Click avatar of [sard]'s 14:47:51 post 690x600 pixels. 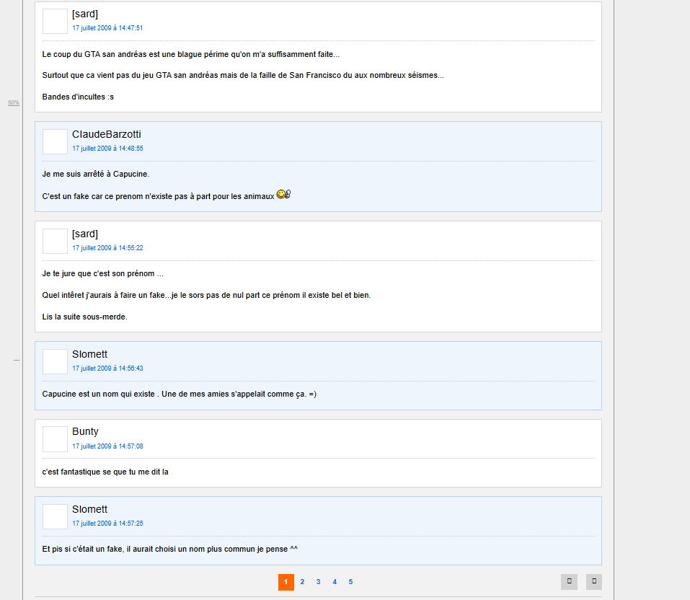pos(55,21)
